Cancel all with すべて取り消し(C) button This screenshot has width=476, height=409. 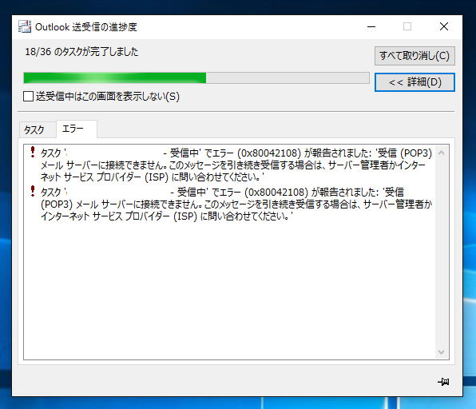point(415,56)
